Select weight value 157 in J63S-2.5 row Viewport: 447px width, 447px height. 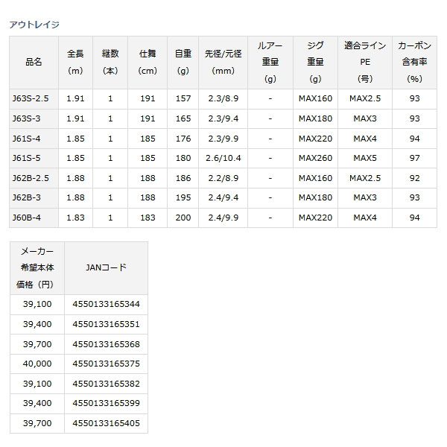pos(183,98)
